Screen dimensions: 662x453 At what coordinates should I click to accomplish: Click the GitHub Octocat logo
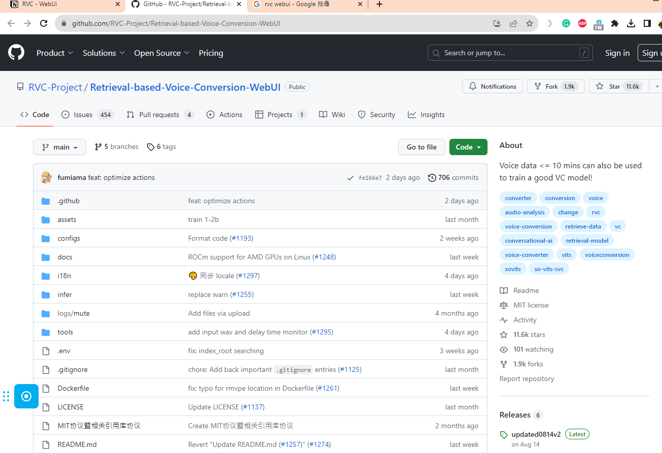tap(16, 53)
